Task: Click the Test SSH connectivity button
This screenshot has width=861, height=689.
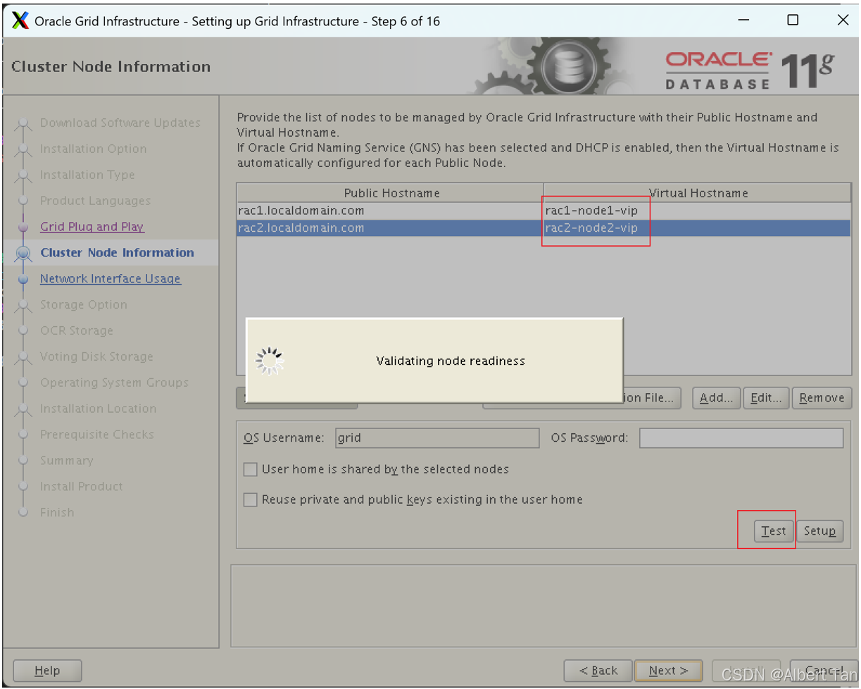Action: [x=773, y=531]
